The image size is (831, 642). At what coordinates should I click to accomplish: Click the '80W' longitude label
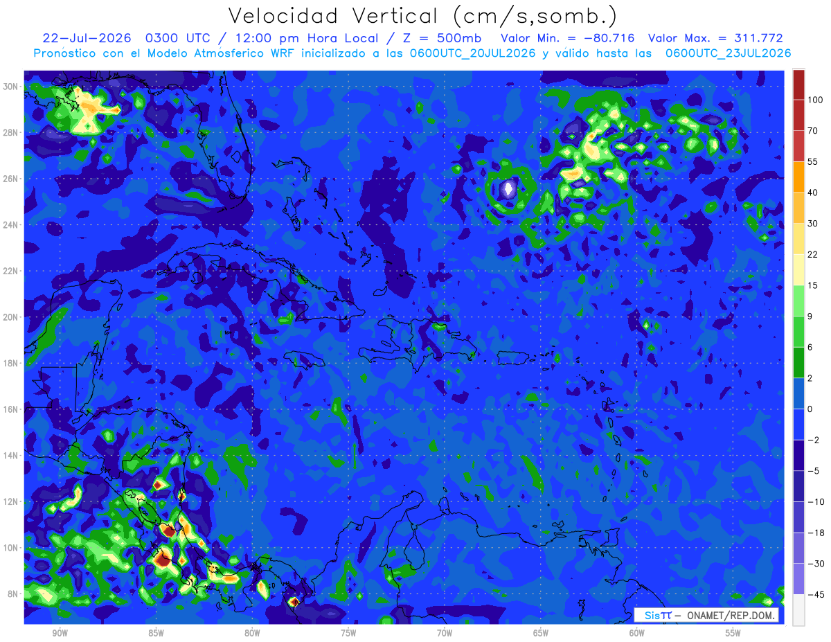252,633
